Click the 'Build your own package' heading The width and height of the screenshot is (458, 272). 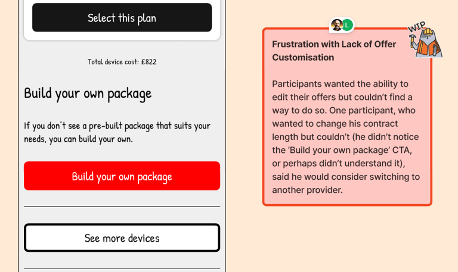click(88, 93)
